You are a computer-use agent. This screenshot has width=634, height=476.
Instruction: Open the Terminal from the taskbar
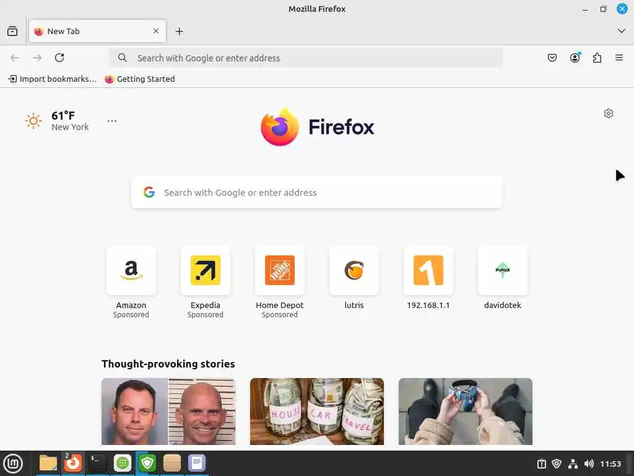point(98,464)
